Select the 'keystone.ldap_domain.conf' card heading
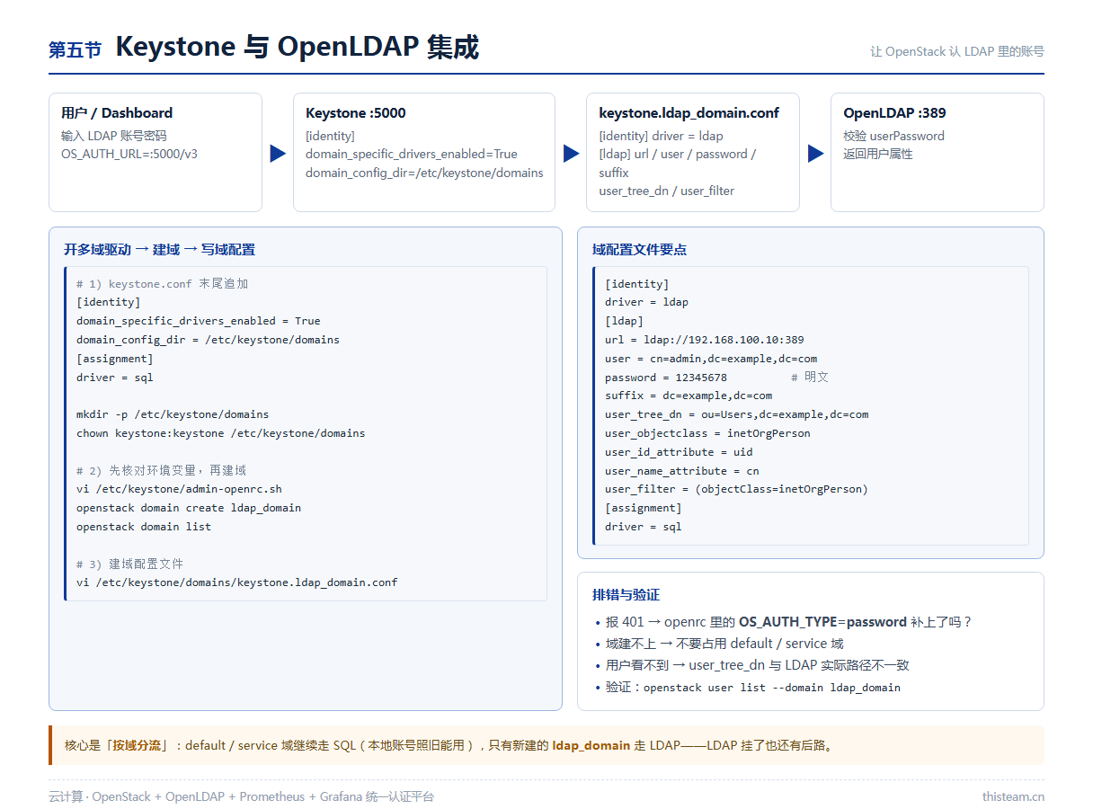 tap(689, 113)
